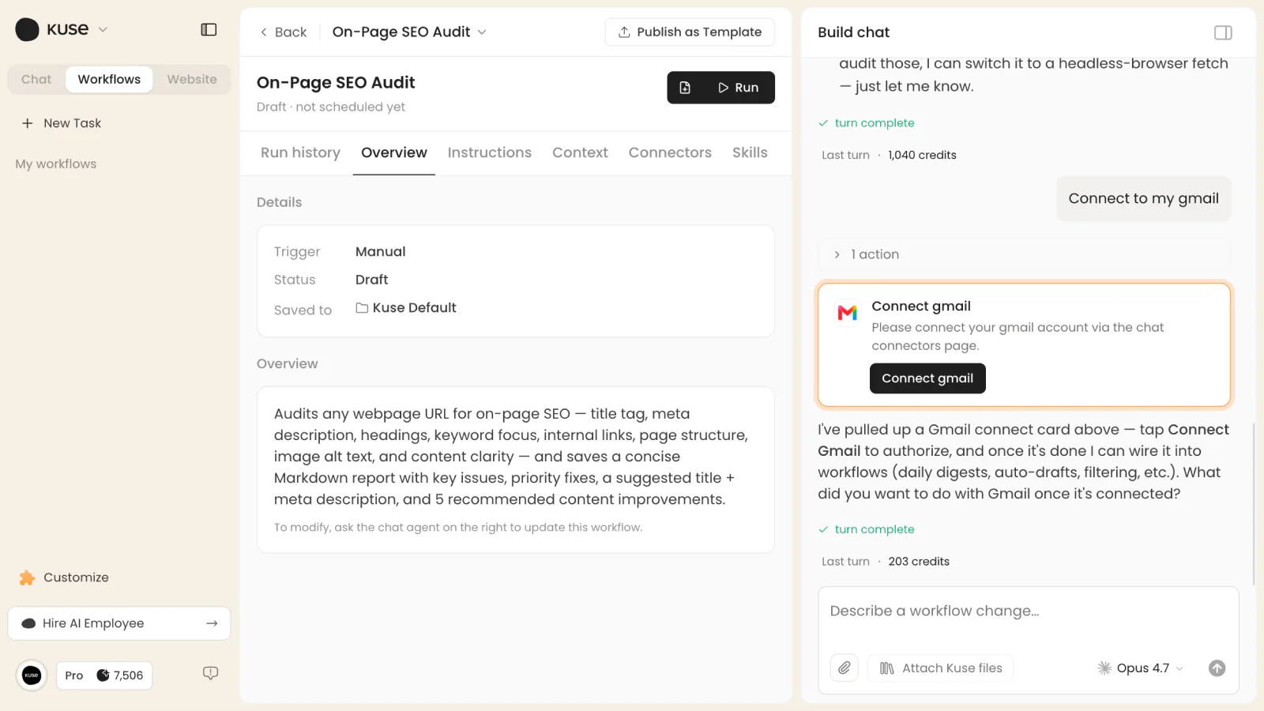Click the paperclip attachment icon
The image size is (1264, 711).
click(x=845, y=668)
